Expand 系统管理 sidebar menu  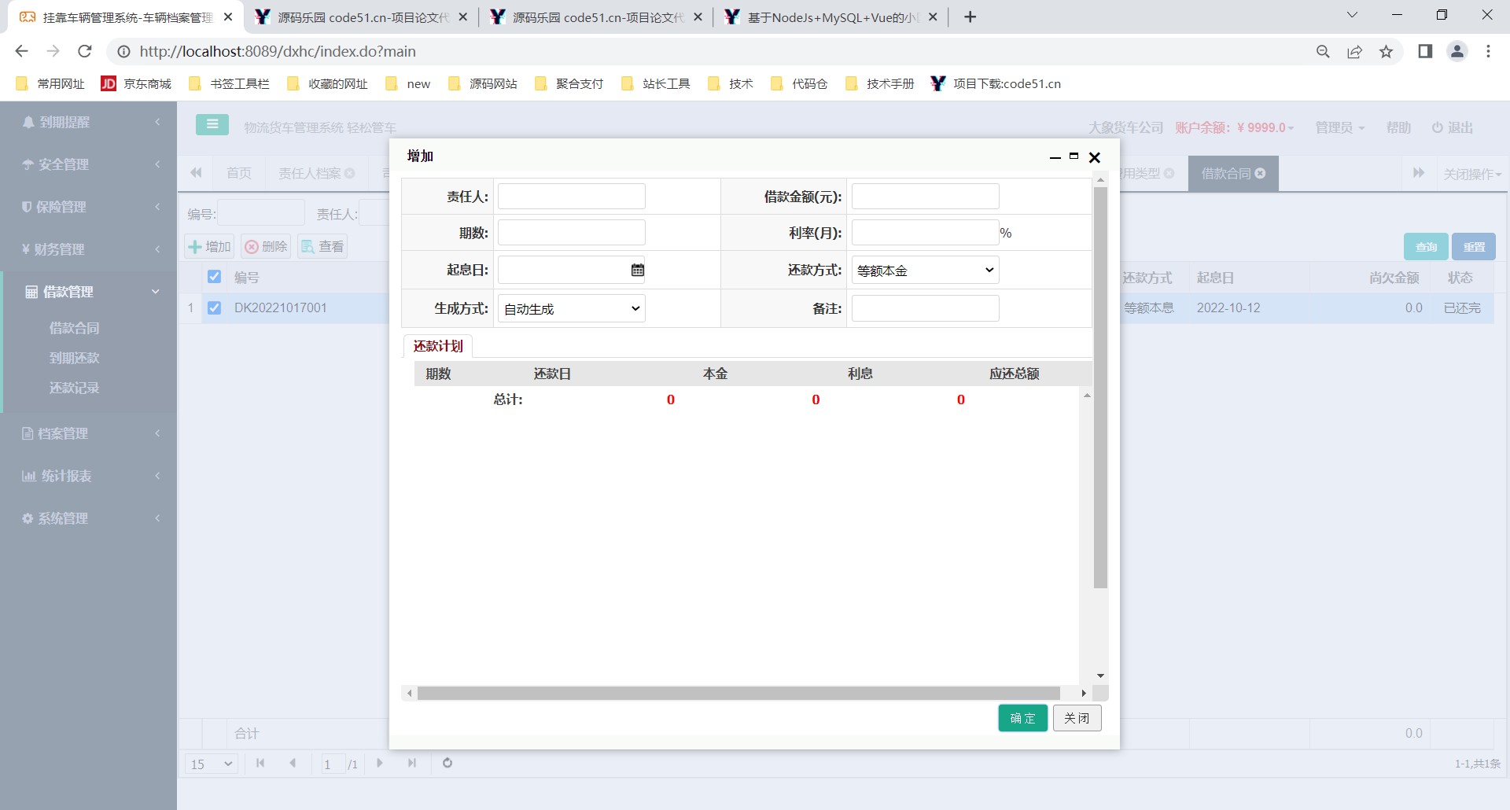point(88,518)
